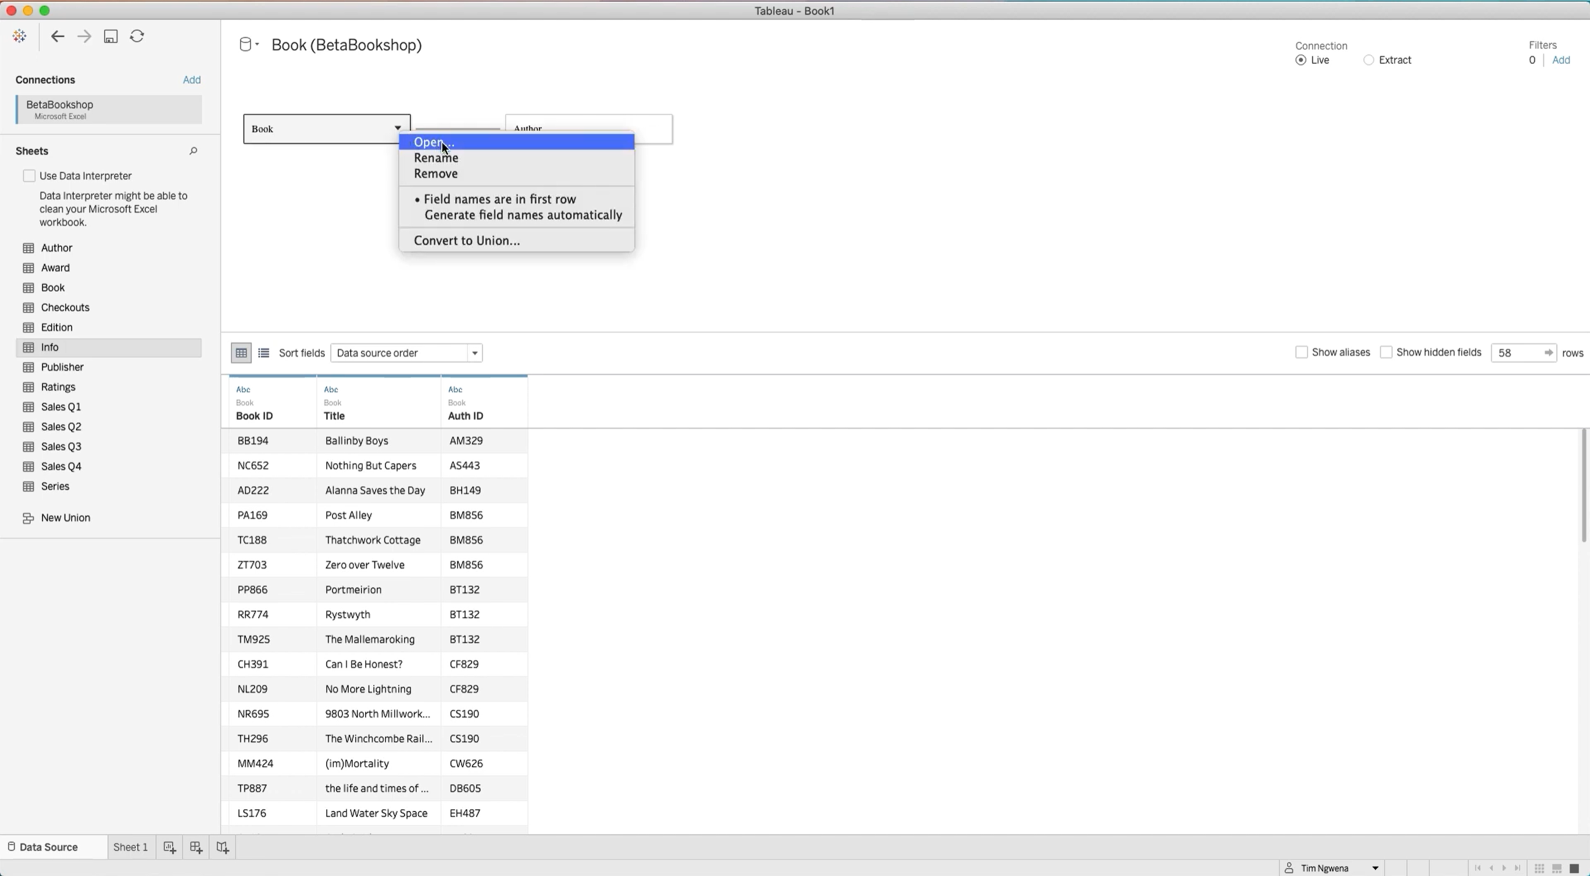Image resolution: width=1590 pixels, height=876 pixels.
Task: Click the cell 'Thatchwork Cottage'
Action: click(378, 540)
